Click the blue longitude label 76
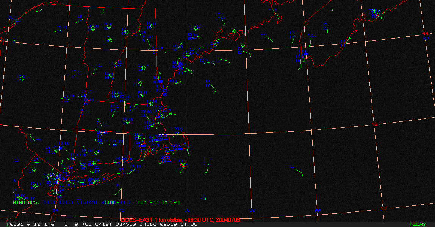This screenshot has height=227, width=435. pyautogui.click(x=10, y=17)
